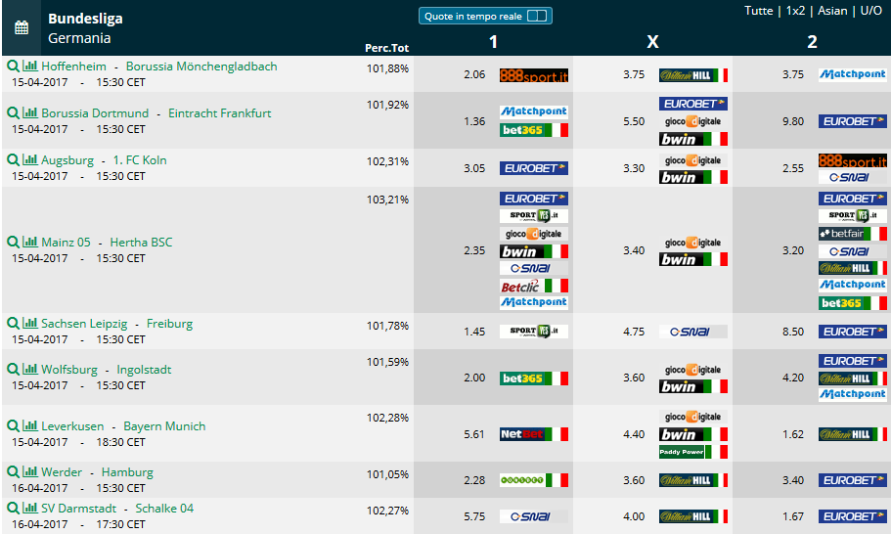Click the Perc.Tot column header
The height and width of the screenshot is (534, 891).
pos(386,48)
